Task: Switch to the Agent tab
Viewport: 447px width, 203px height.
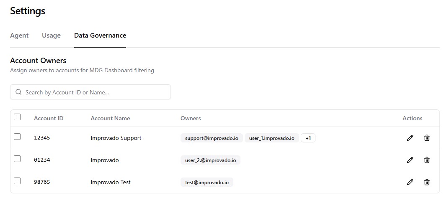Action: (19, 36)
